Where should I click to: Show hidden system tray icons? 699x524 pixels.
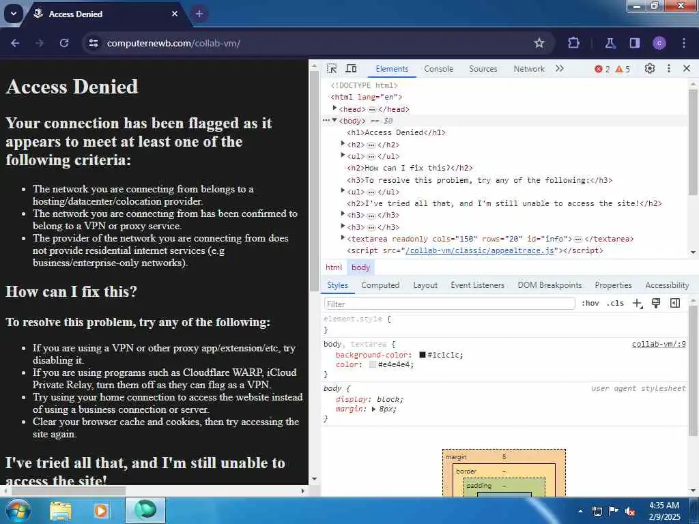pyautogui.click(x=580, y=510)
